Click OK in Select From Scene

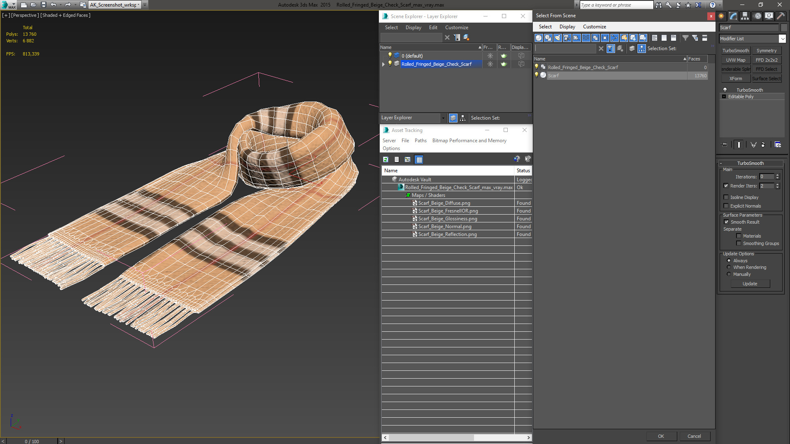(x=661, y=436)
